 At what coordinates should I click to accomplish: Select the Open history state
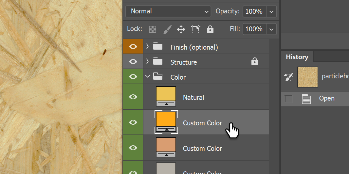(x=315, y=99)
